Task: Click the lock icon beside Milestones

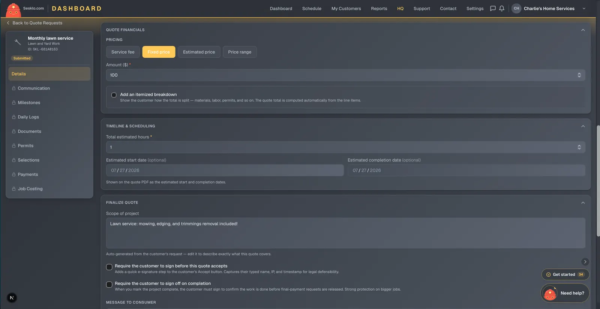Action: point(14,103)
